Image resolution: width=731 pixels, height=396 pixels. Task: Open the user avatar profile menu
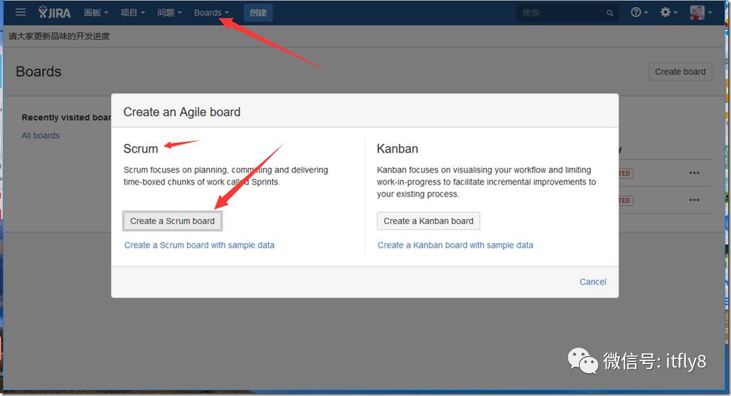point(700,13)
